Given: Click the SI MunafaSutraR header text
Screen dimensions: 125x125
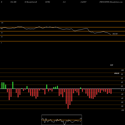Looking at the screenshot, I should 31,2.
